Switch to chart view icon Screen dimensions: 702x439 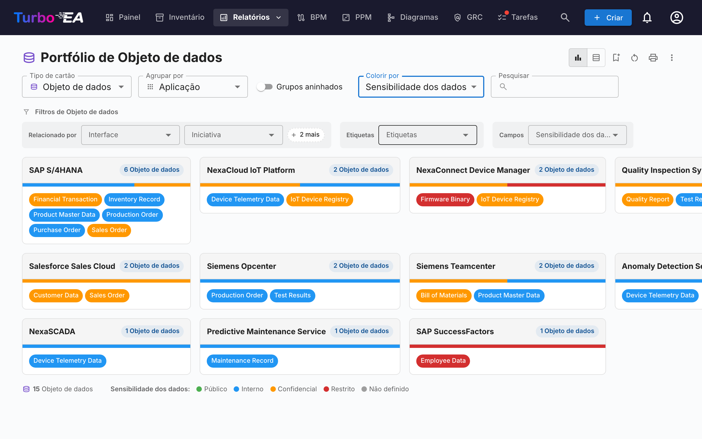[578, 58]
